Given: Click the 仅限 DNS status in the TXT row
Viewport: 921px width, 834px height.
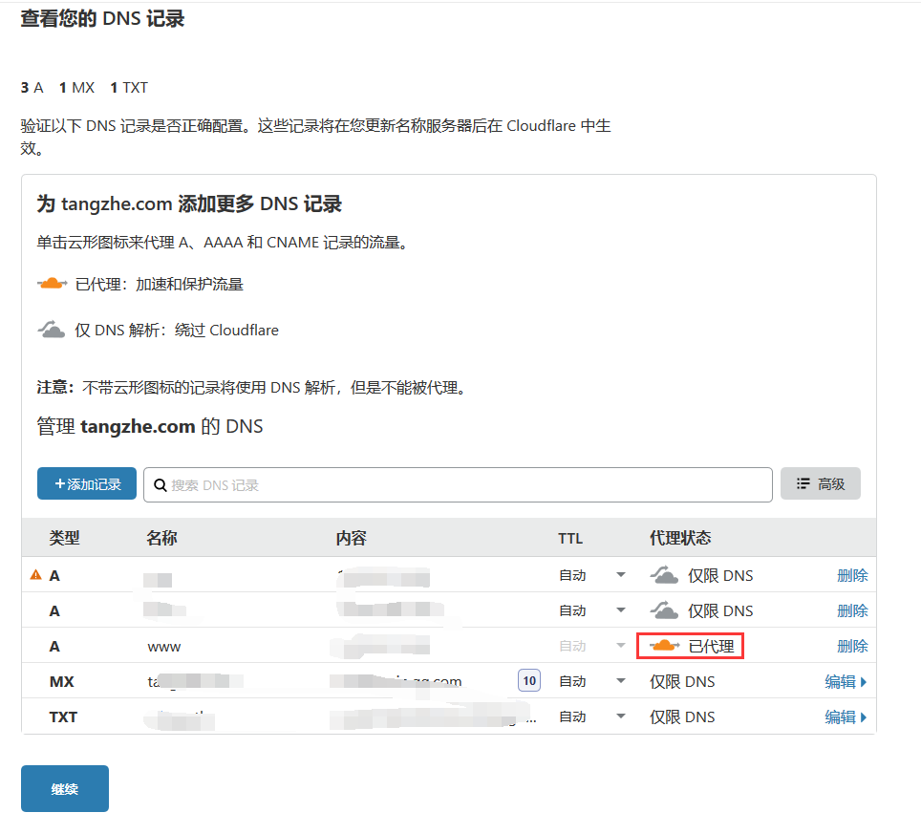Looking at the screenshot, I should (x=682, y=716).
